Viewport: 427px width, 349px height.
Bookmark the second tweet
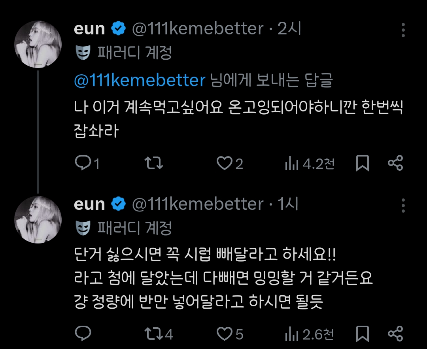point(362,334)
